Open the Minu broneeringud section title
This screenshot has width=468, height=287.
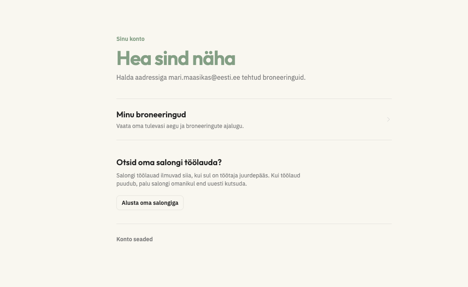(151, 114)
